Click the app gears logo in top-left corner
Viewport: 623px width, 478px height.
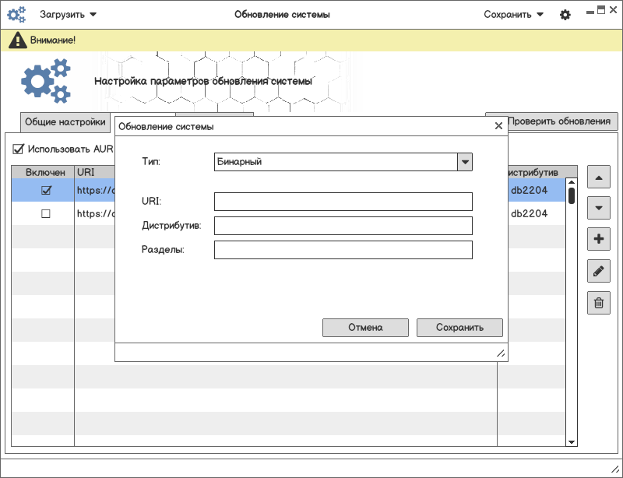point(17,15)
